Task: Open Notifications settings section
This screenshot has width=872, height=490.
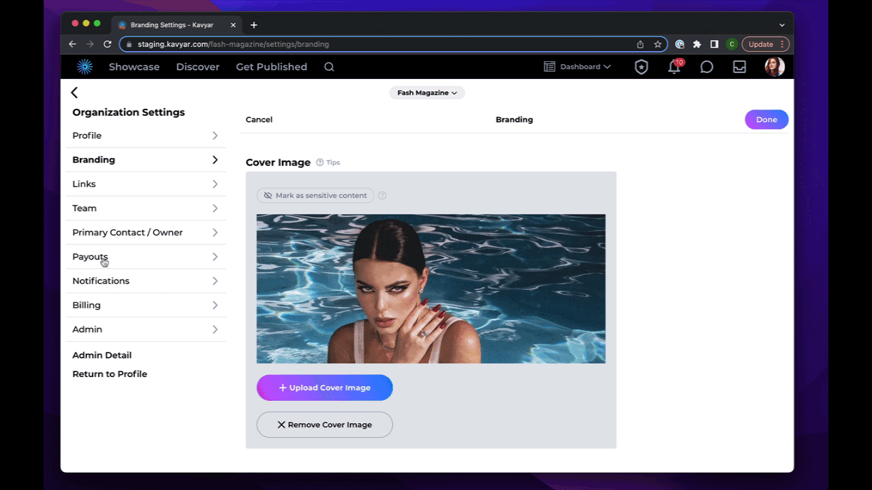Action: click(x=146, y=280)
